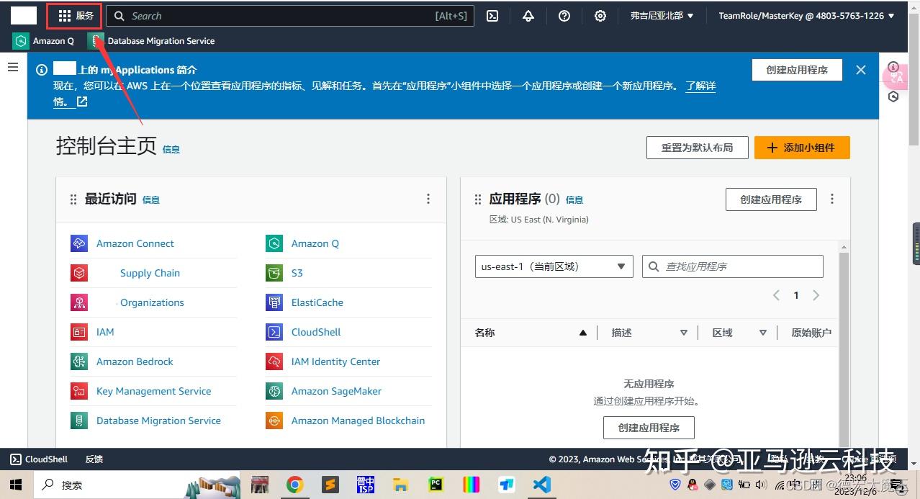Click the S3 service icon

pos(274,273)
